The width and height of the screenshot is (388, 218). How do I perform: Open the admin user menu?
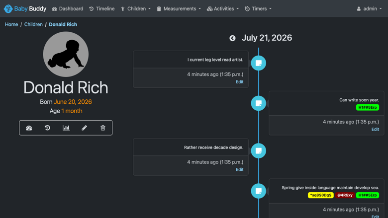pos(369,8)
